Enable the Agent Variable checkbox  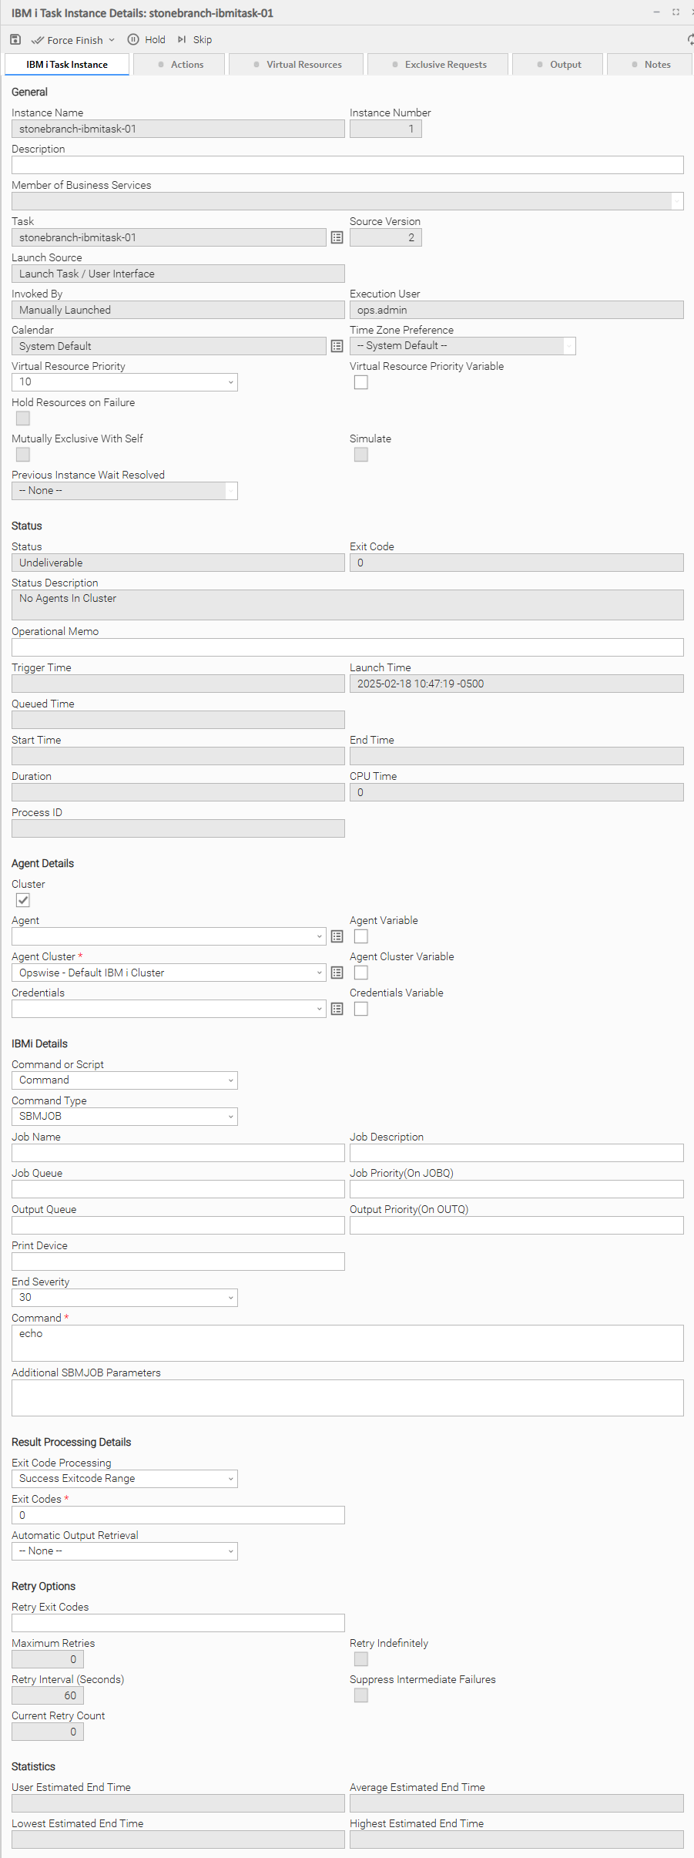pyautogui.click(x=360, y=936)
